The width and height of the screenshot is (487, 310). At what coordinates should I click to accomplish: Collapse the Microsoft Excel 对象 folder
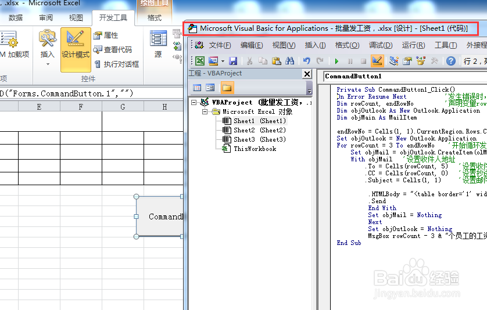coord(205,111)
